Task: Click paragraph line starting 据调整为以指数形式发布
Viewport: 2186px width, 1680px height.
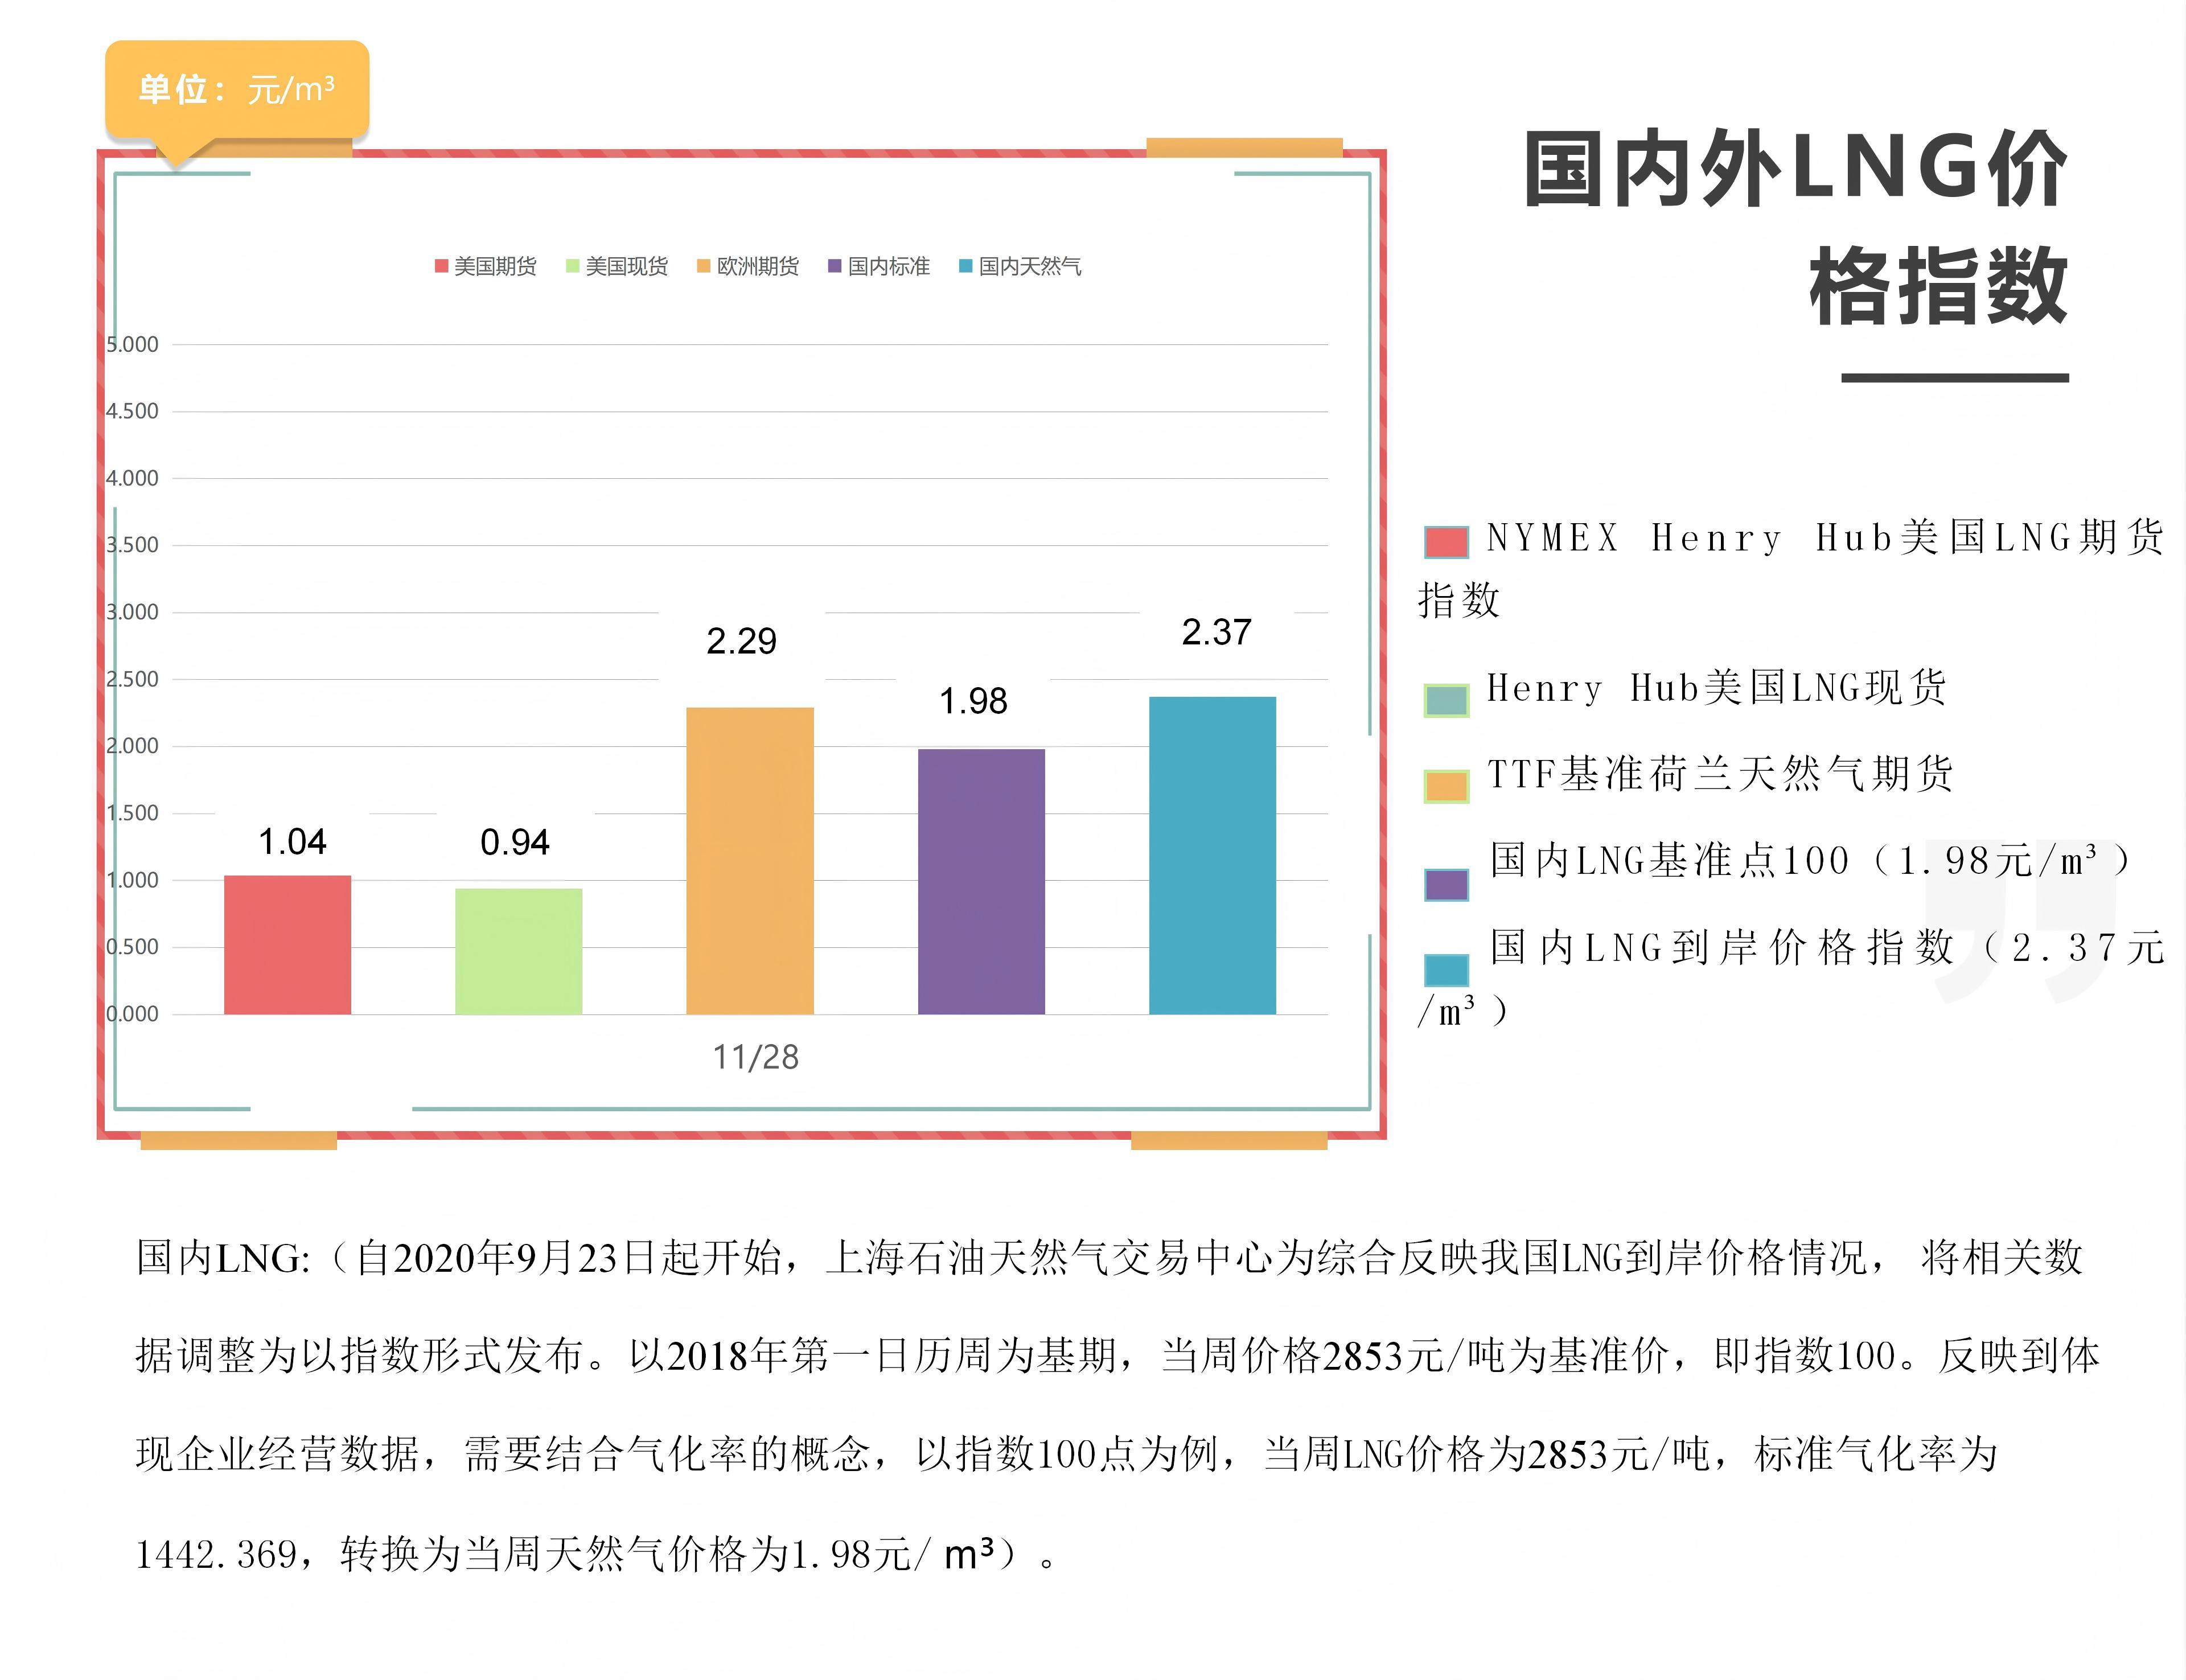Action: point(1118,1356)
